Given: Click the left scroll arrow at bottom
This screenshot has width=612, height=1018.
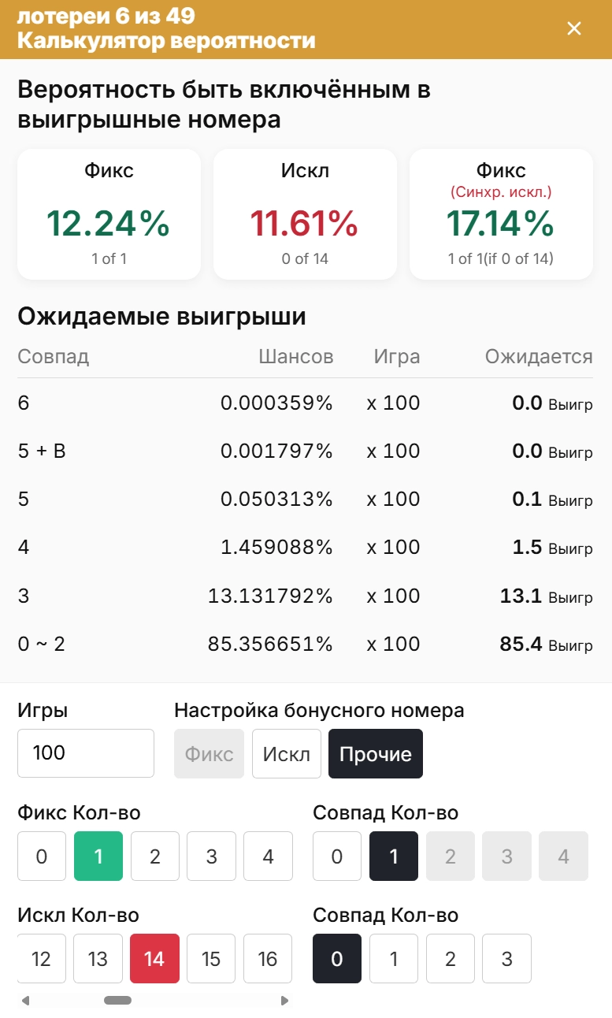Looking at the screenshot, I should point(26,999).
